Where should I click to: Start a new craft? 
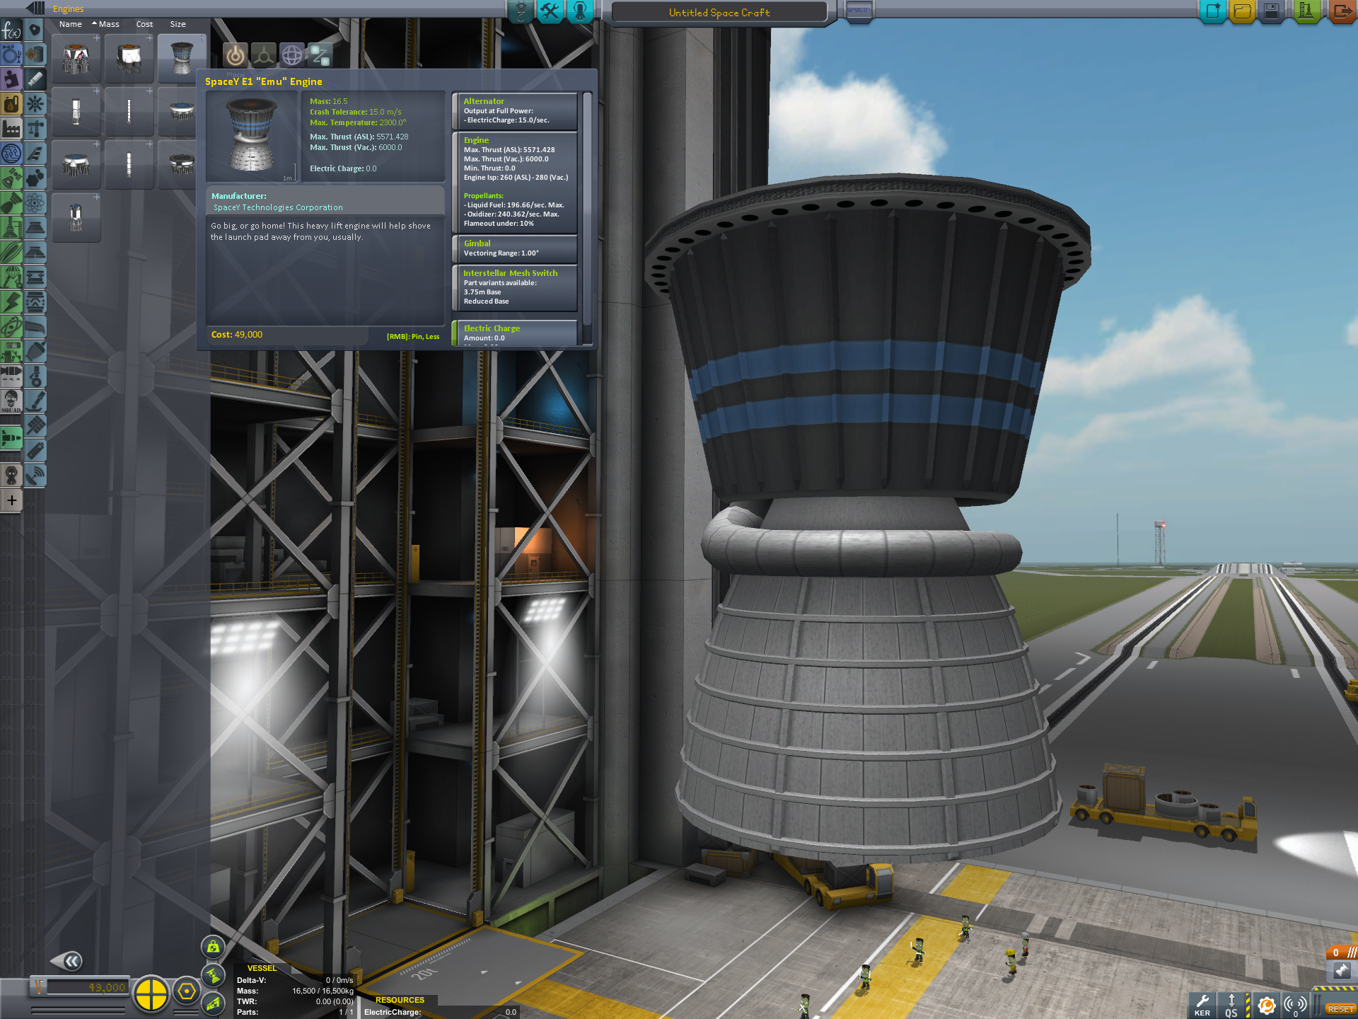coord(1212,11)
